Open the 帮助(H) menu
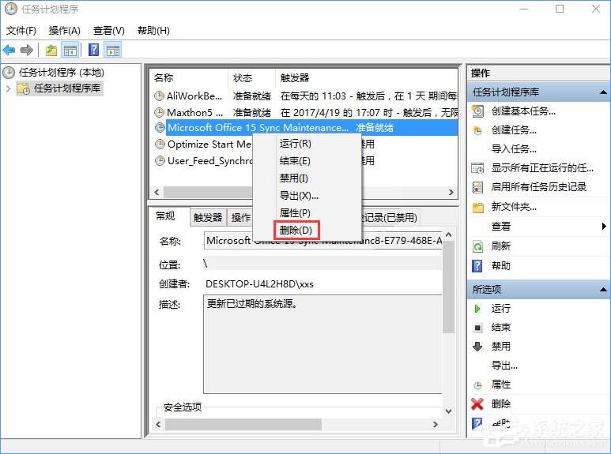611x454 pixels. [x=153, y=30]
